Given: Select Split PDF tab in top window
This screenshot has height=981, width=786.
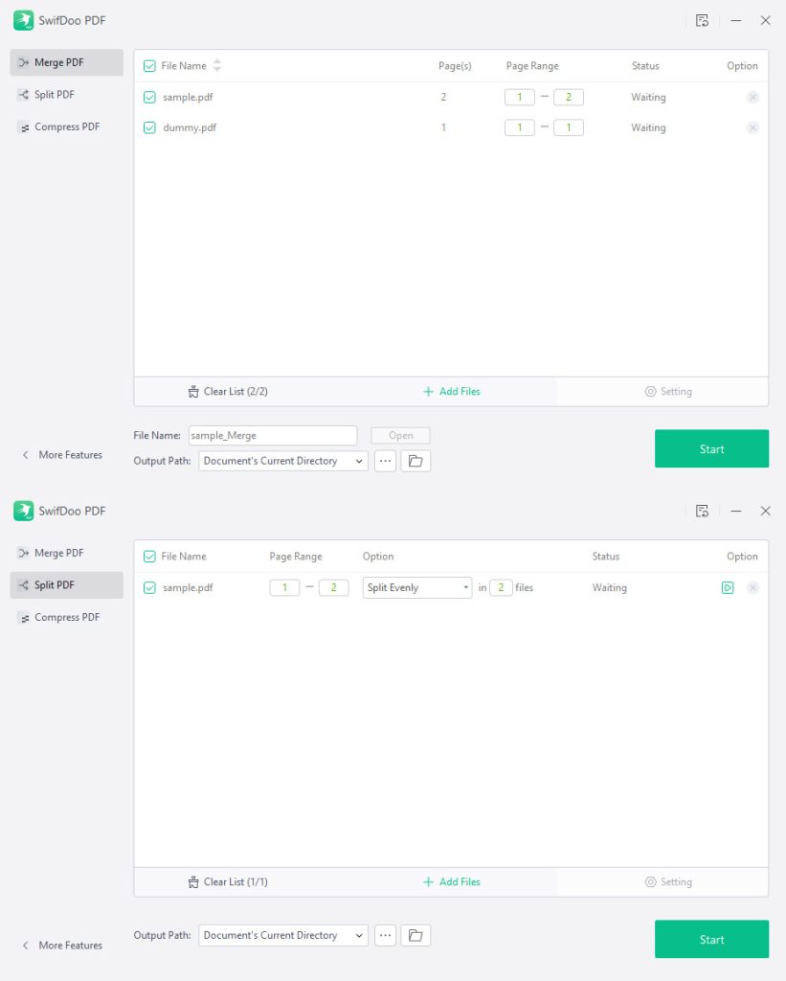Looking at the screenshot, I should pyautogui.click(x=66, y=95).
